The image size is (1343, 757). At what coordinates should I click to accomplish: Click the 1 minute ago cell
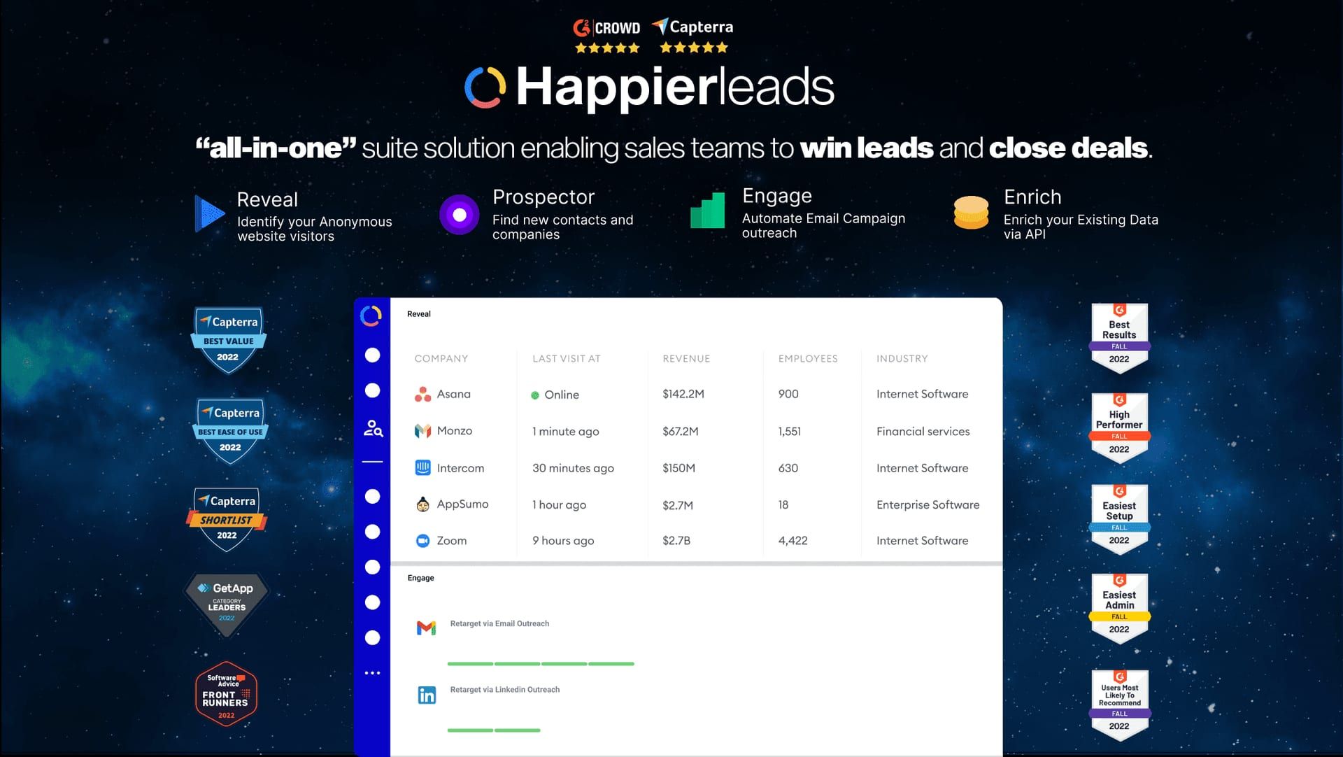pyautogui.click(x=566, y=431)
